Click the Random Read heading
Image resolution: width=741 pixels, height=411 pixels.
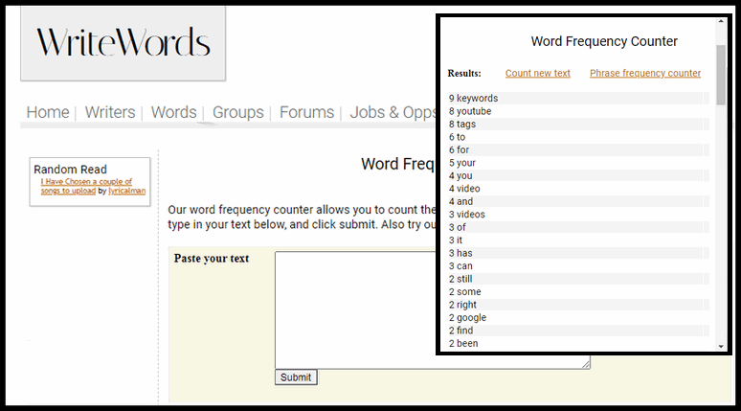click(70, 170)
